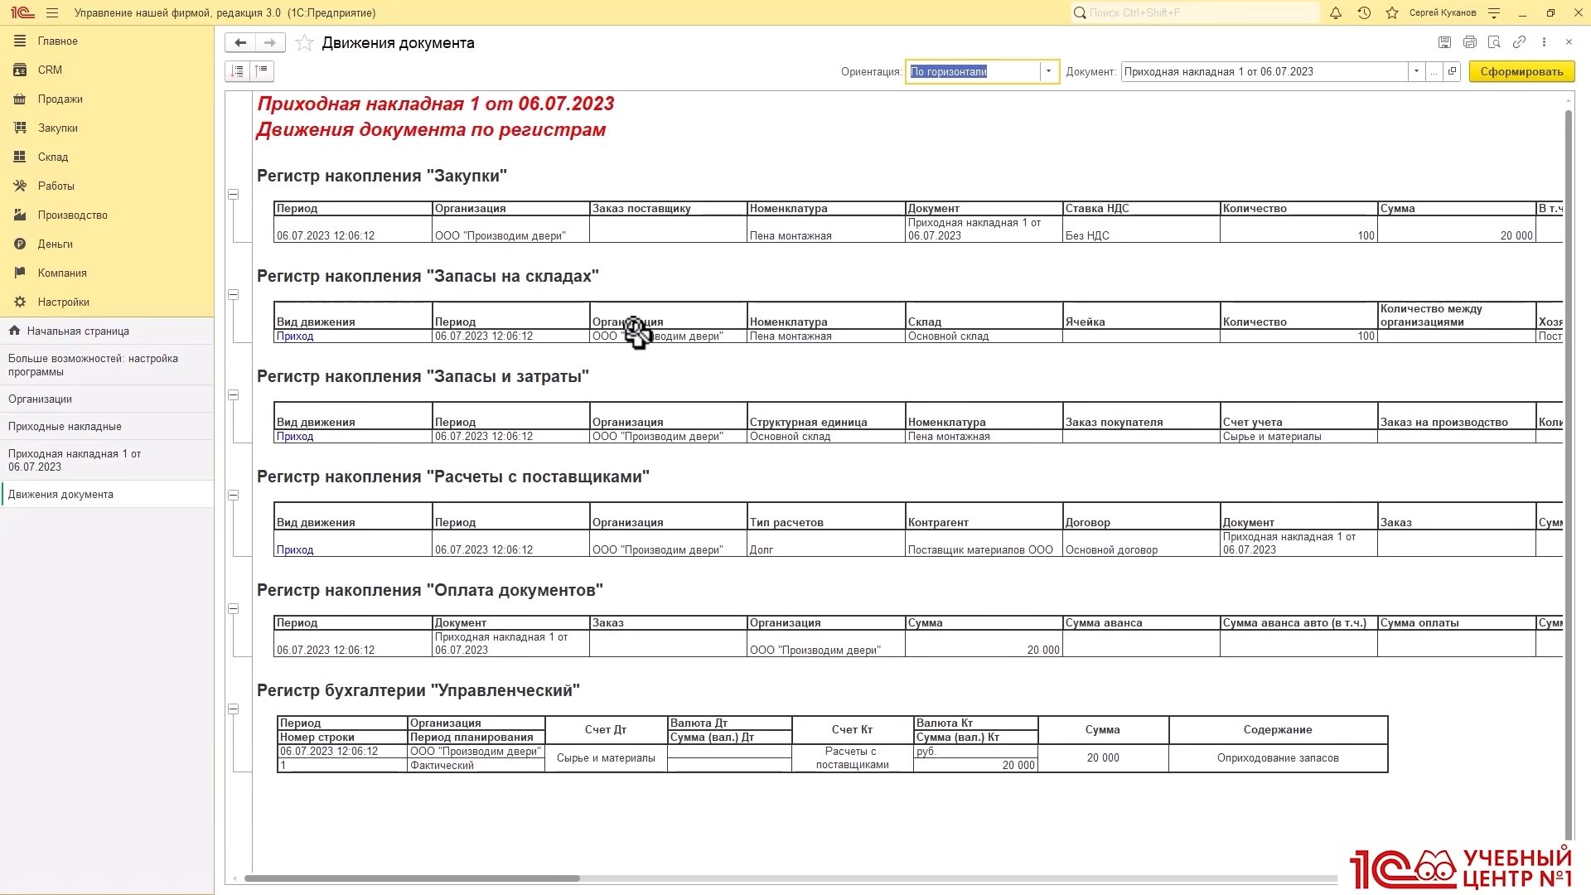Image resolution: width=1591 pixels, height=895 pixels.
Task: Collapse the "Закупки" register group
Action: tap(234, 195)
